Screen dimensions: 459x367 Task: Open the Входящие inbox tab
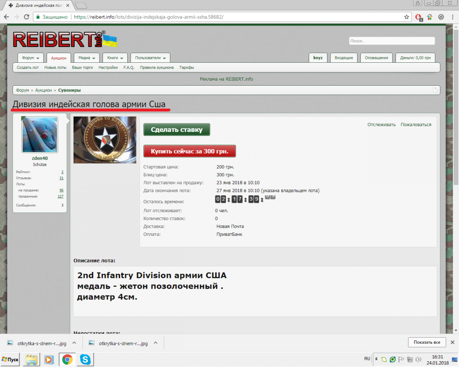[x=344, y=58]
